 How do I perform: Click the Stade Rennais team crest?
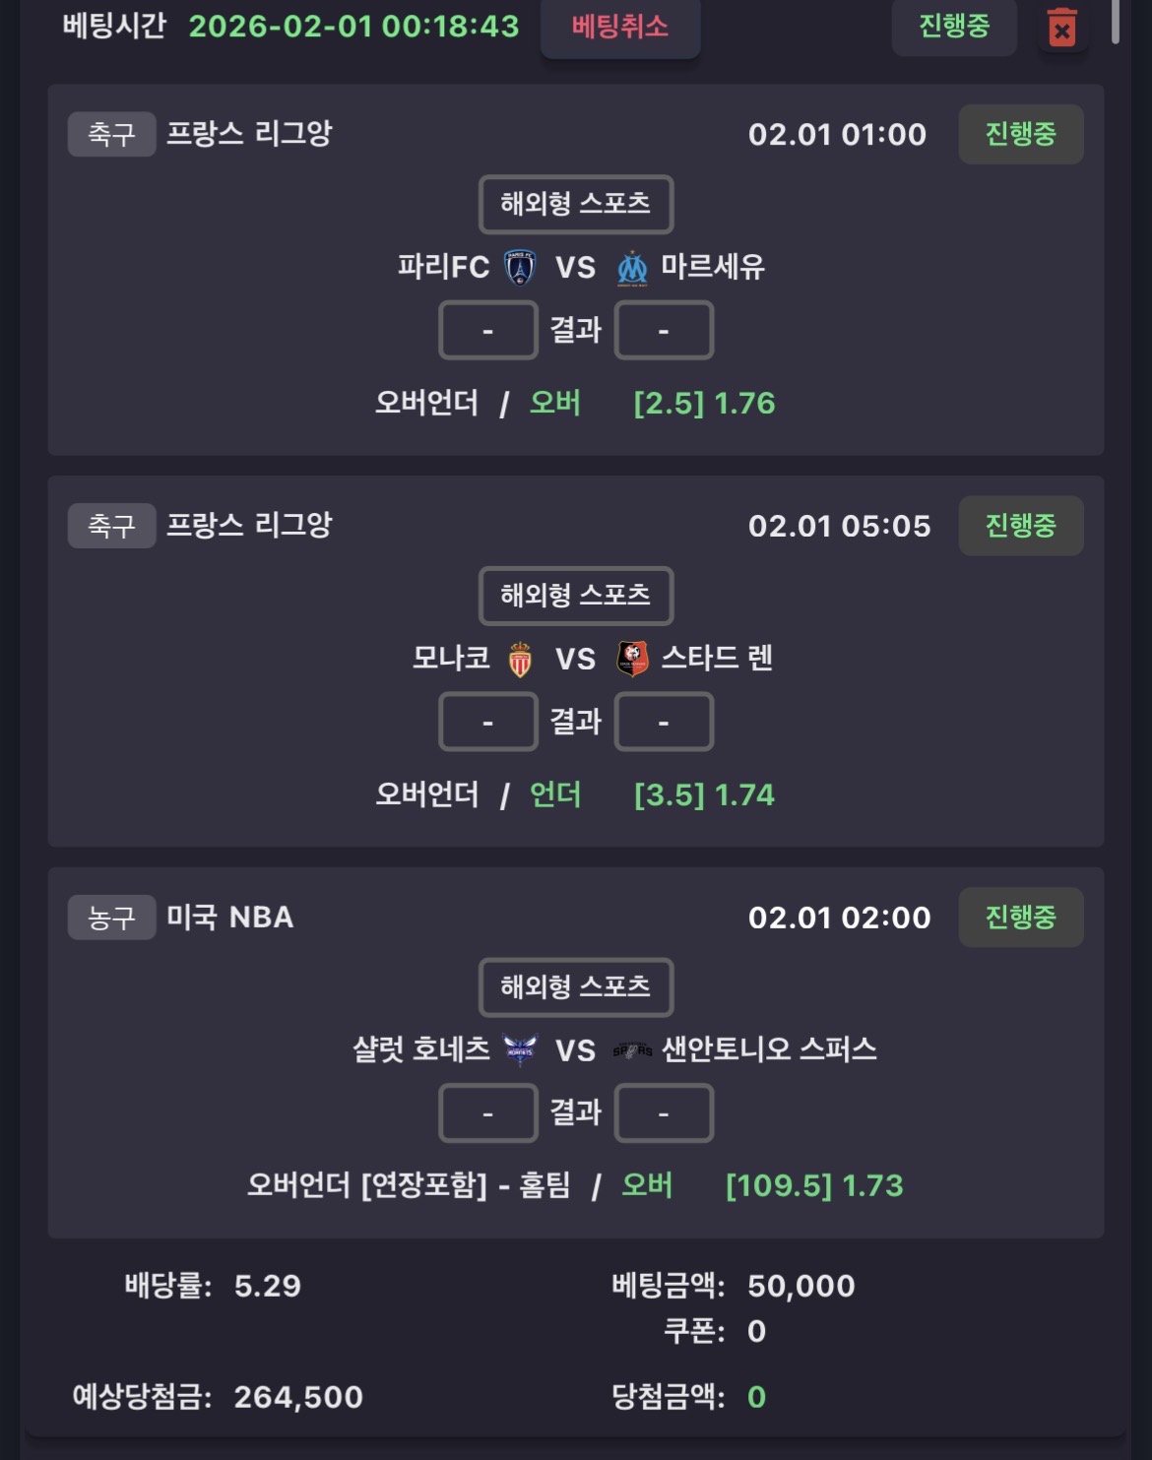pyautogui.click(x=632, y=658)
